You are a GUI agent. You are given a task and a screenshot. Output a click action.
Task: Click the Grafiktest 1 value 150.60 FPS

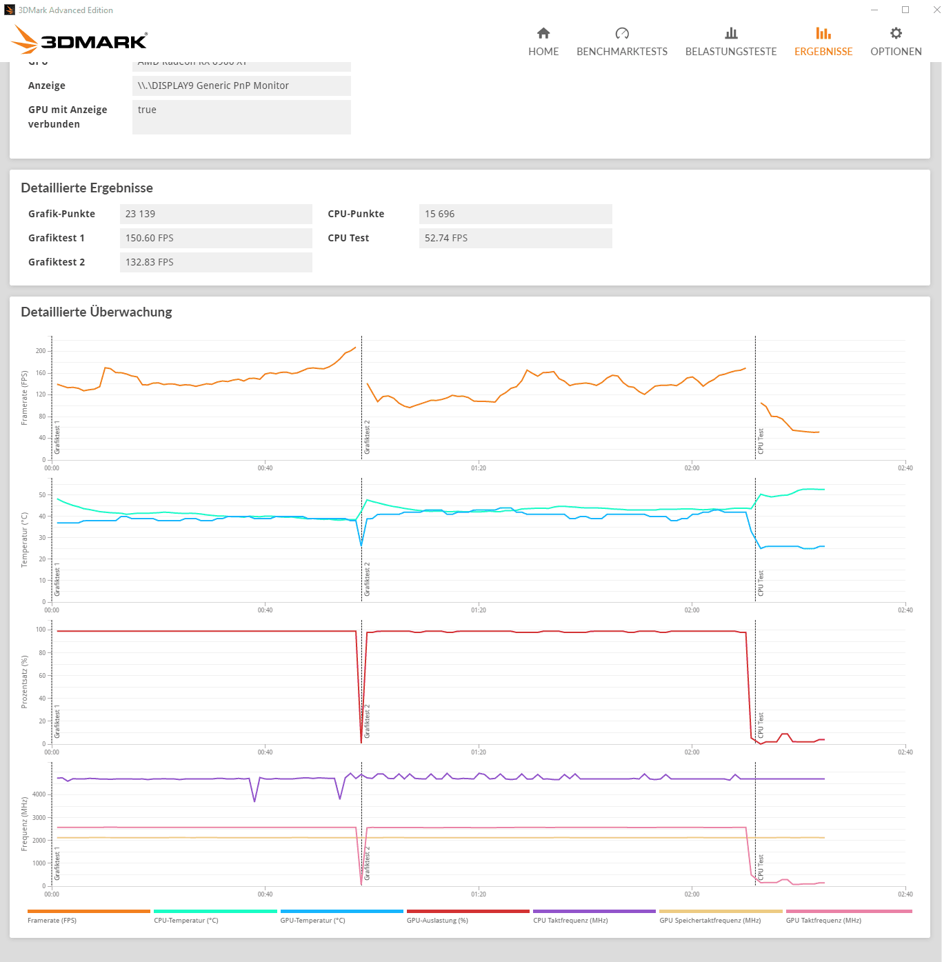point(216,238)
